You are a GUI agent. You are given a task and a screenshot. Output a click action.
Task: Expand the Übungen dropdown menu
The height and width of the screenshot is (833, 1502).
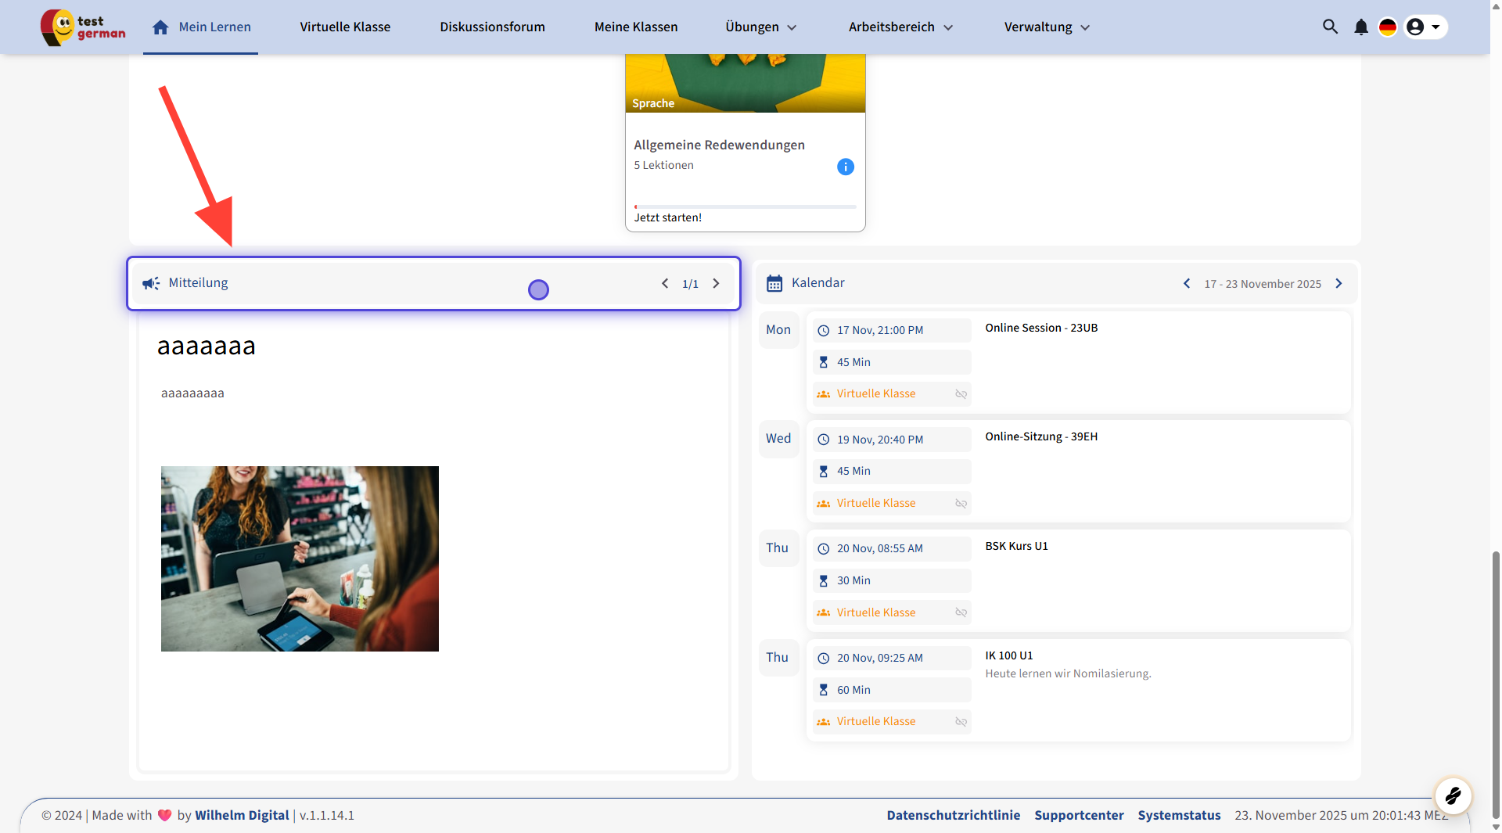point(760,27)
